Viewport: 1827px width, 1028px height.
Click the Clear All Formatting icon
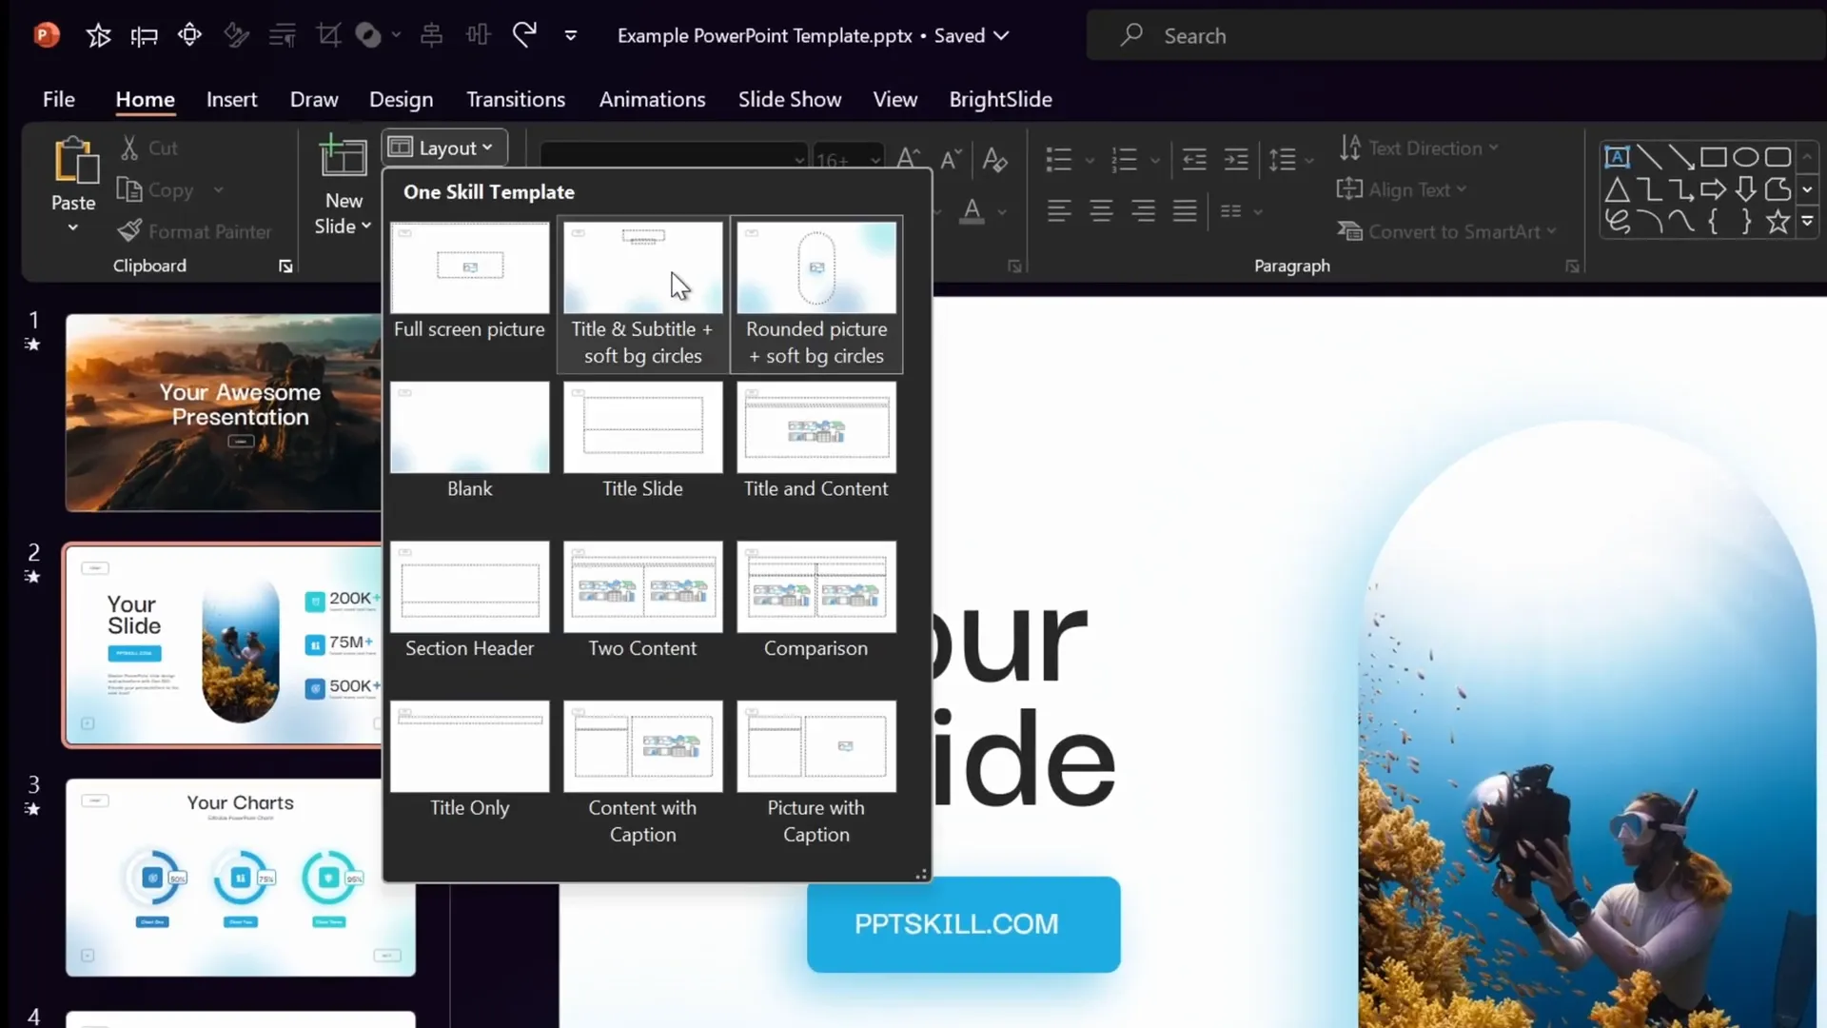tap(994, 159)
